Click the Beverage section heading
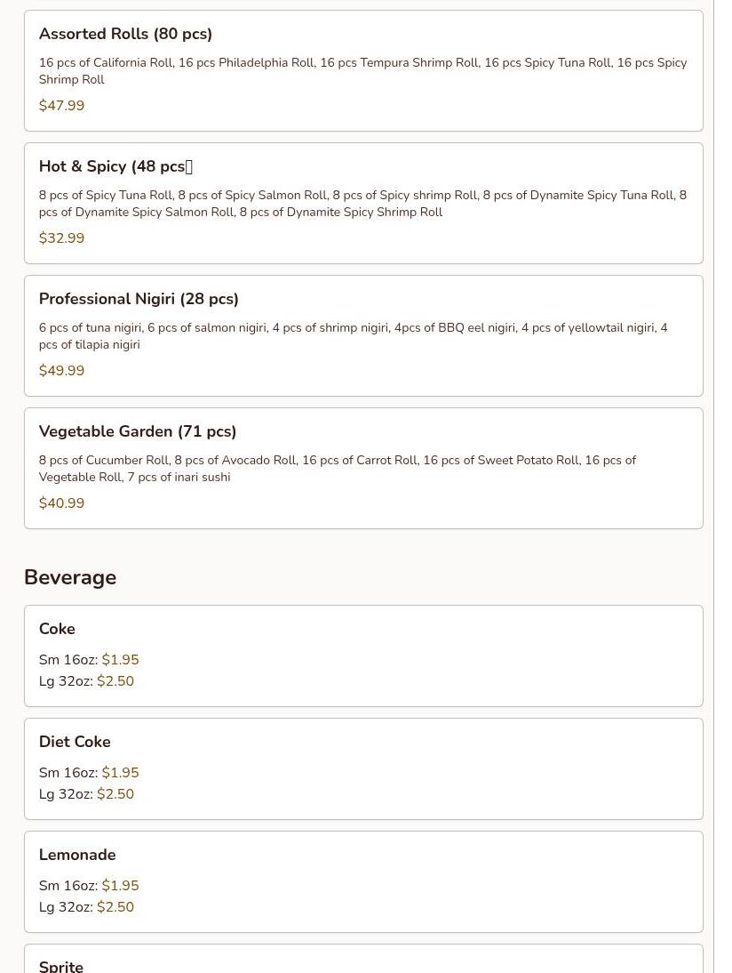 (70, 577)
